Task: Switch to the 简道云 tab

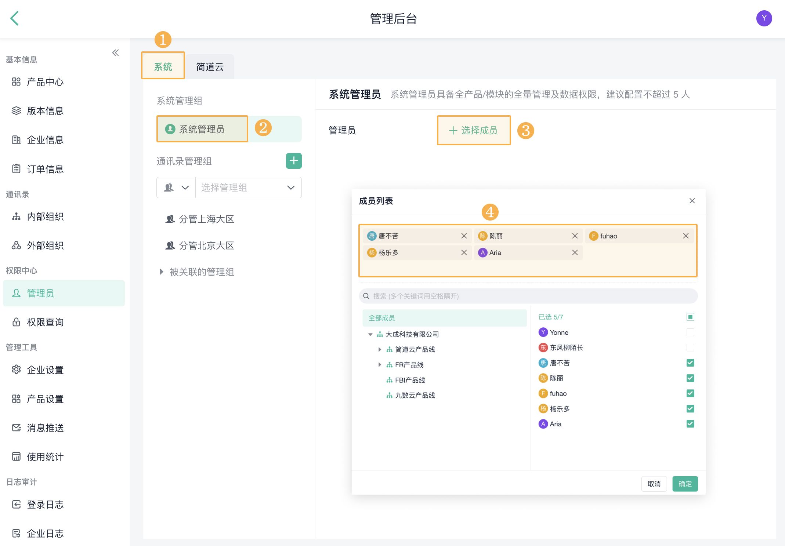Action: (210, 67)
